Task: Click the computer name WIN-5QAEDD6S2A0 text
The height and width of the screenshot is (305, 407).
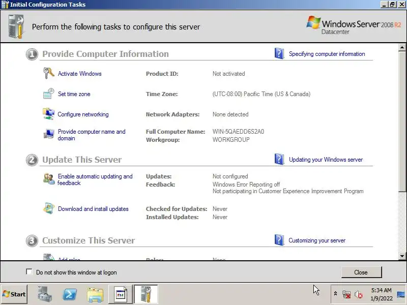Action: [238, 132]
